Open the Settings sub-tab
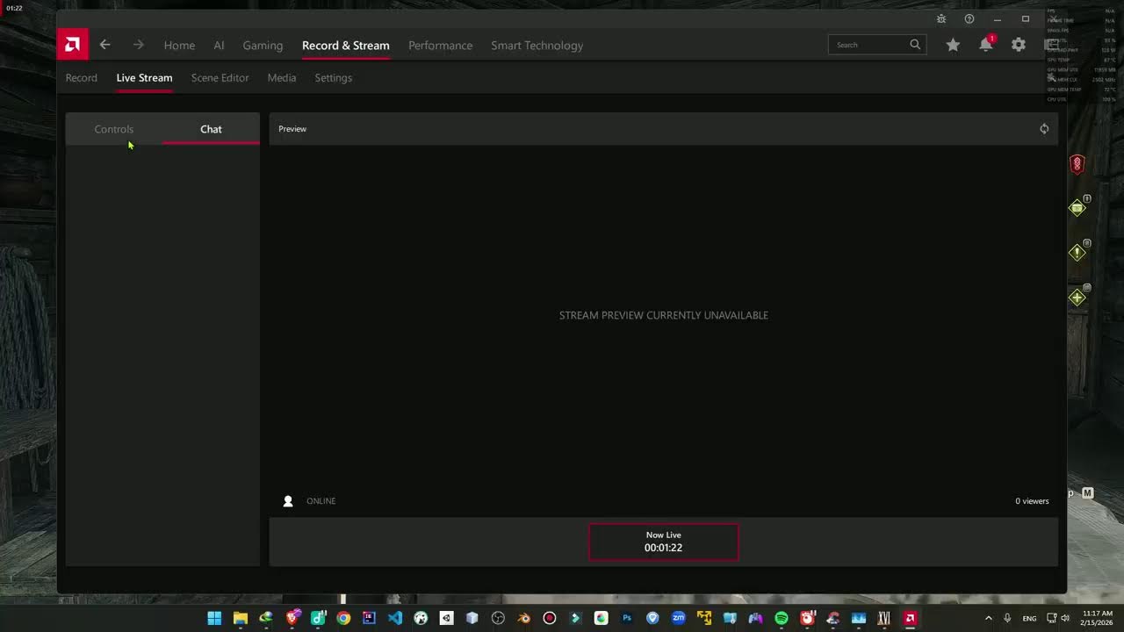 333,78
